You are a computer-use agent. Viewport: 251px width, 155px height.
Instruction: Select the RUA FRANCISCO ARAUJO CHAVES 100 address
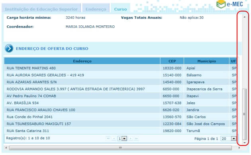41,110
